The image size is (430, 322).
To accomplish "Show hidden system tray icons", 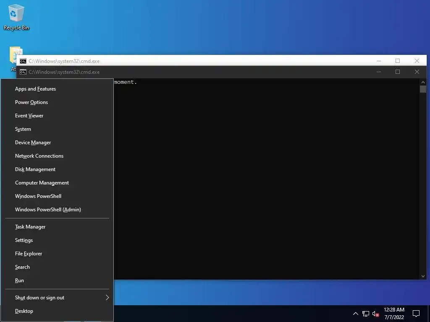I will 355,314.
